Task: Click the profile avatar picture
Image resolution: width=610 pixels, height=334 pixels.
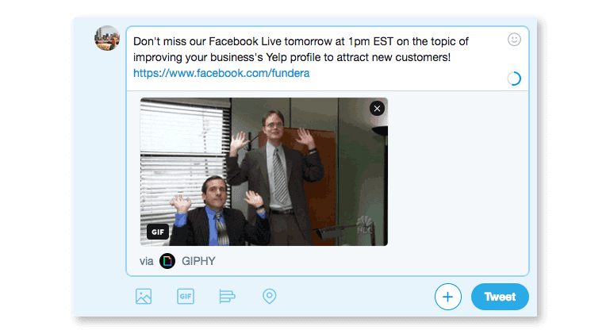Action: [107, 38]
